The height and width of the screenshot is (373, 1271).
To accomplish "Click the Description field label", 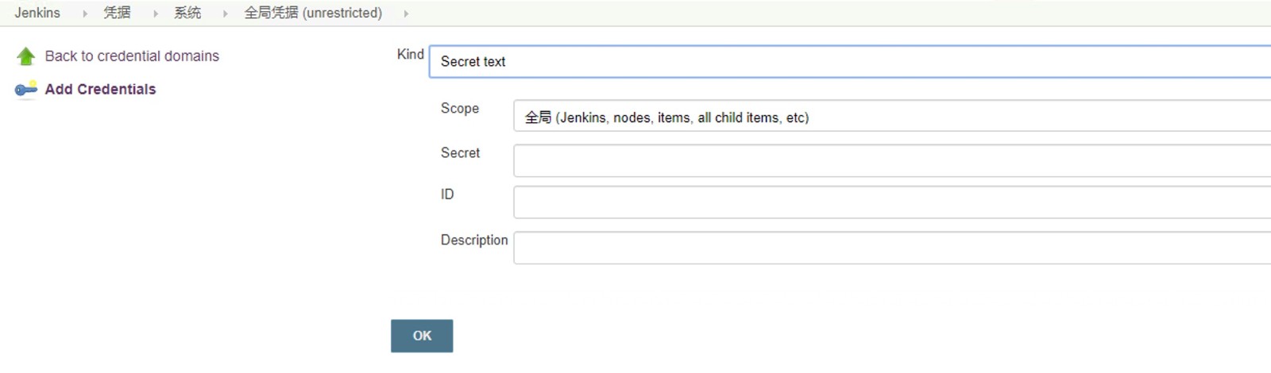I will [x=474, y=240].
